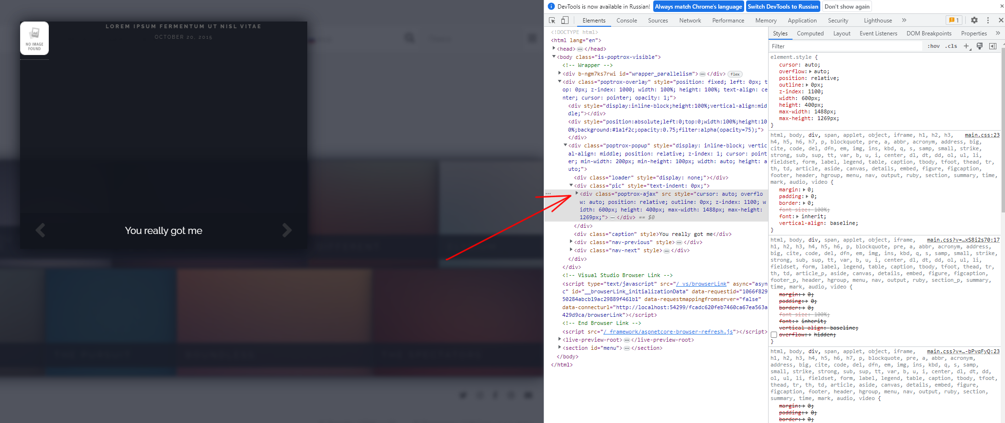Open the DevTools three-dot customize menu

[988, 20]
